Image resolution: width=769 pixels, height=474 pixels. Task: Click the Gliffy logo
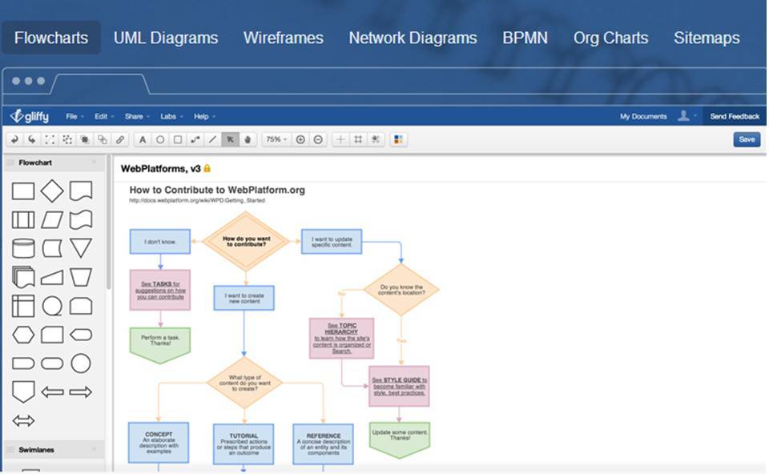click(x=30, y=116)
